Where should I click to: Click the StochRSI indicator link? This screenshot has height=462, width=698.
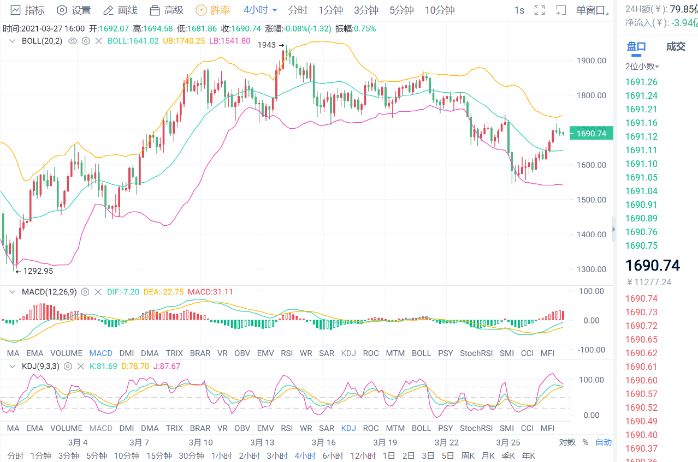click(x=476, y=353)
